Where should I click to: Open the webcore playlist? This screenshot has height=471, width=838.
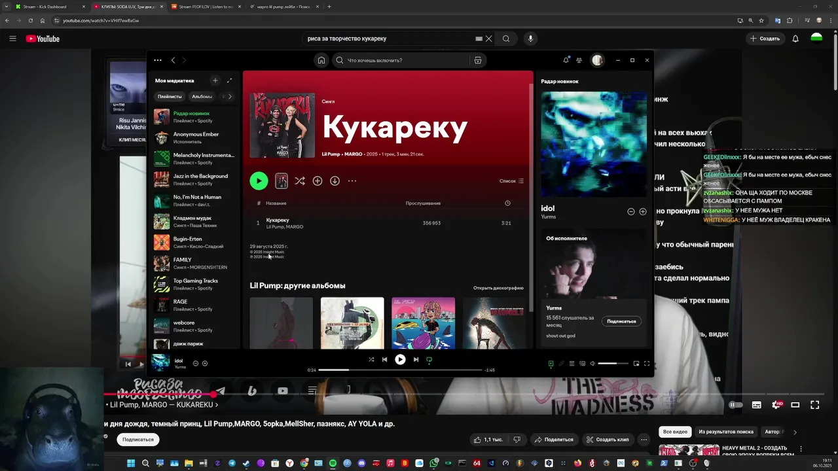coord(194,326)
